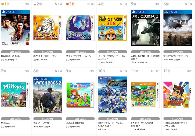Open the Ryu ga Gotoku 6 cover image
195x136 pixels.
[15, 28]
